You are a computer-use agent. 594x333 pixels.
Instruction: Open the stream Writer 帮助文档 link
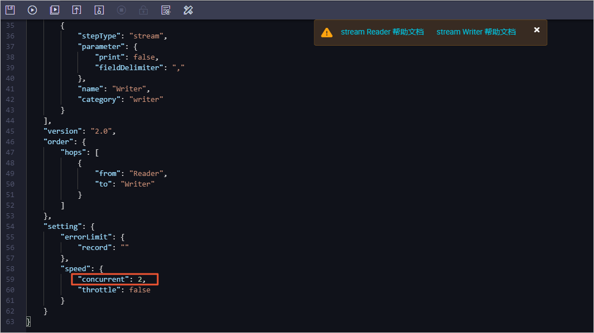pyautogui.click(x=476, y=32)
